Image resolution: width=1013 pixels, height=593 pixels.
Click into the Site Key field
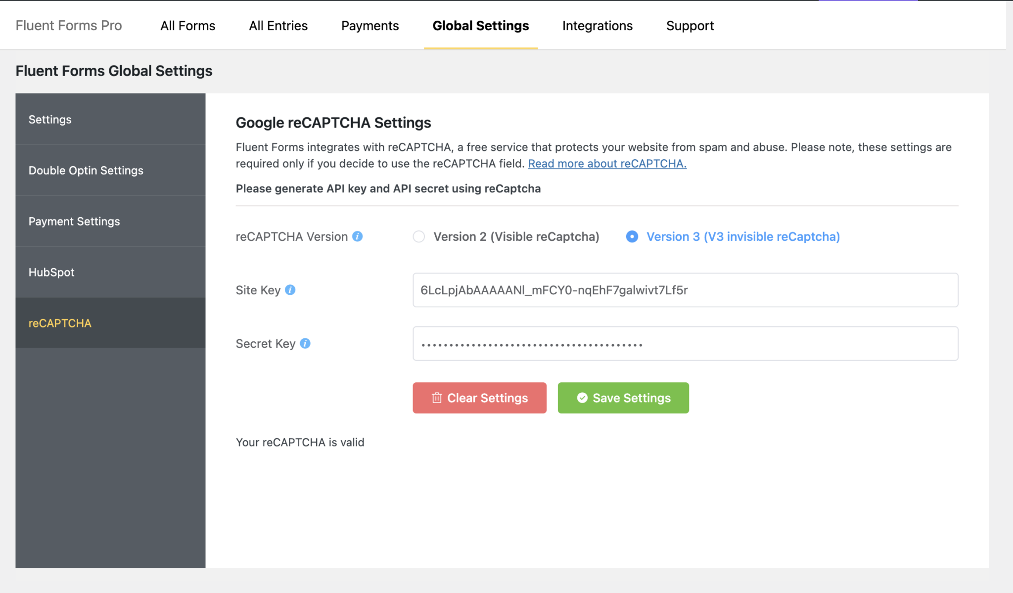685,290
